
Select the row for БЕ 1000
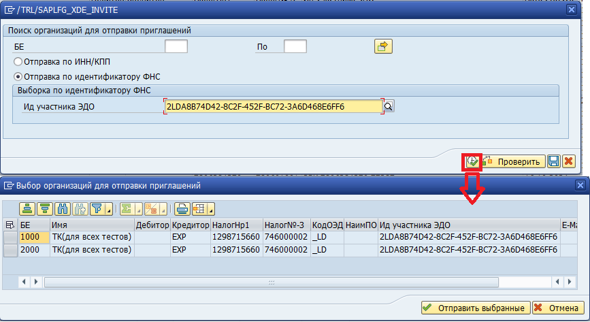pyautogui.click(x=10, y=238)
